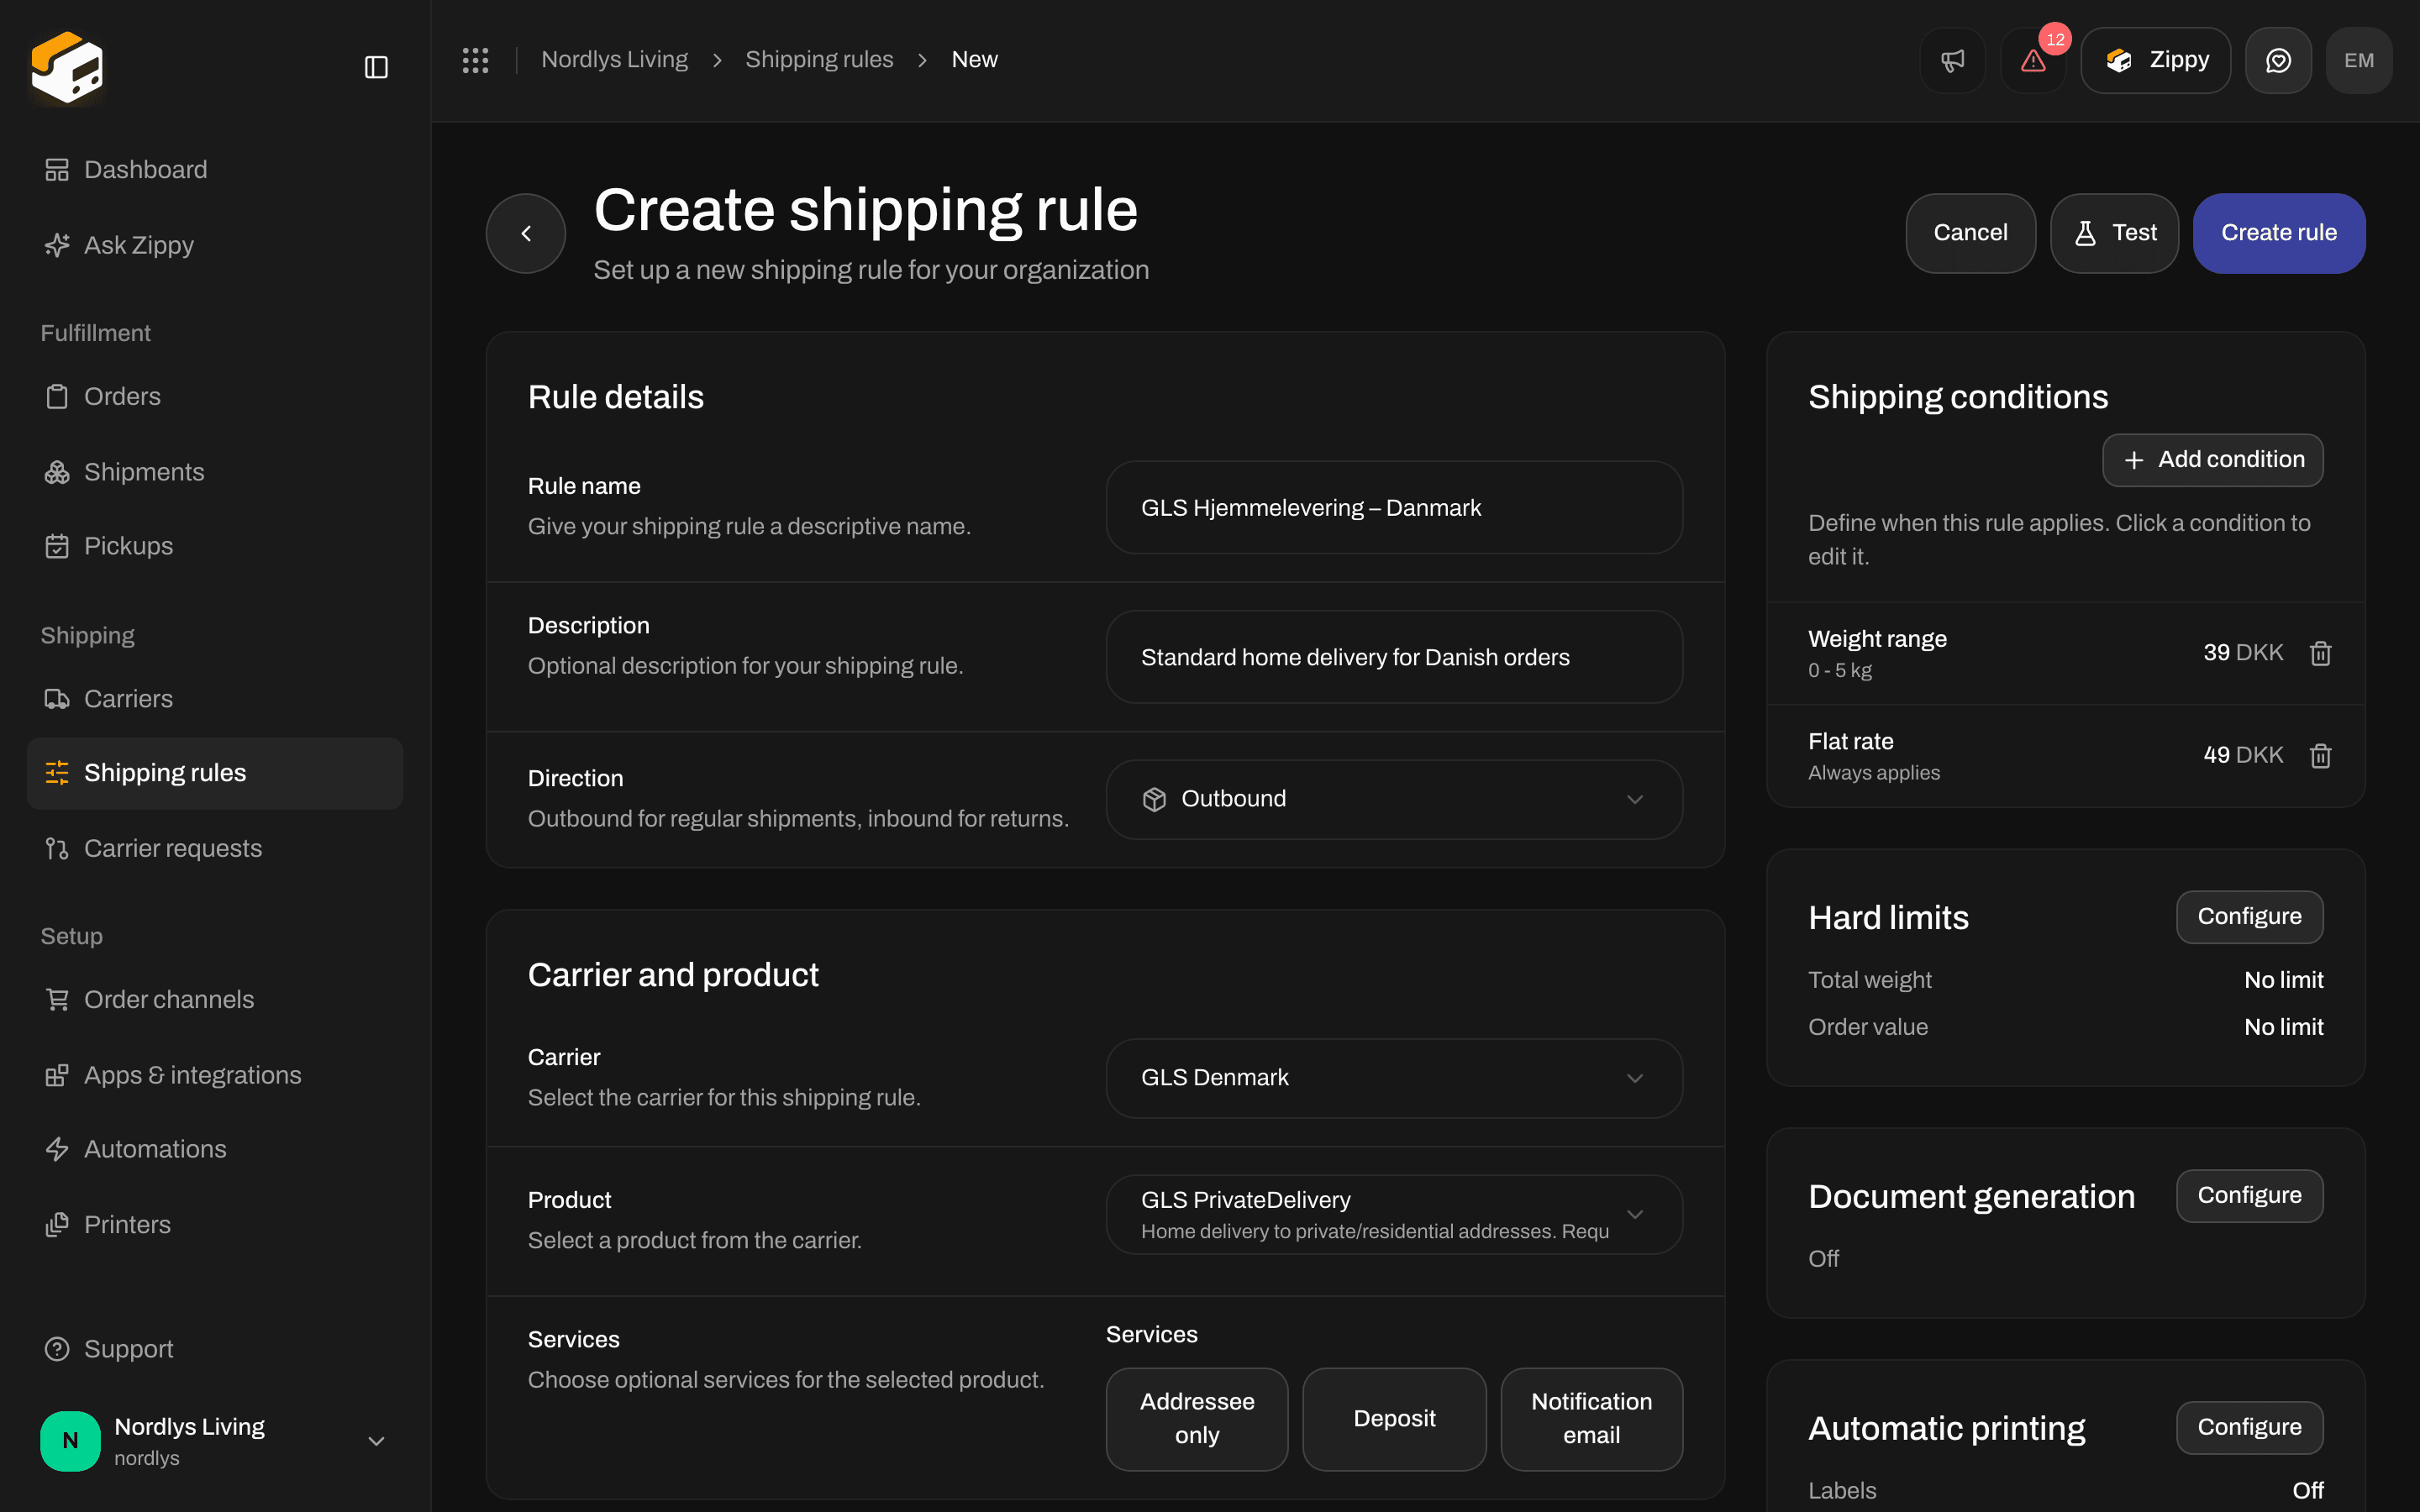Open Pickups page

[215, 546]
